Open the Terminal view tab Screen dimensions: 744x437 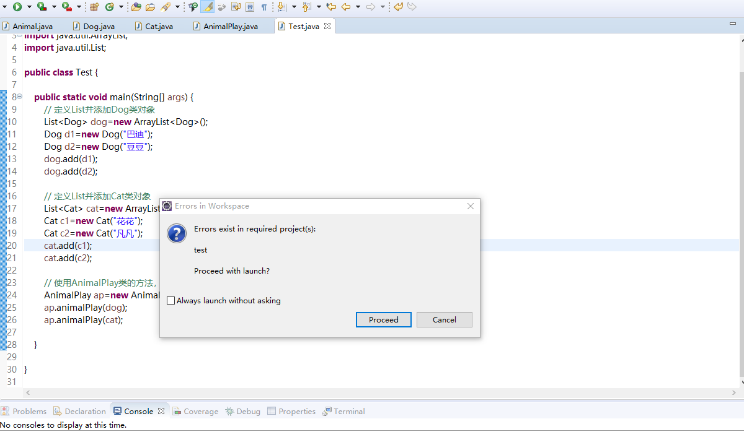pyautogui.click(x=343, y=411)
